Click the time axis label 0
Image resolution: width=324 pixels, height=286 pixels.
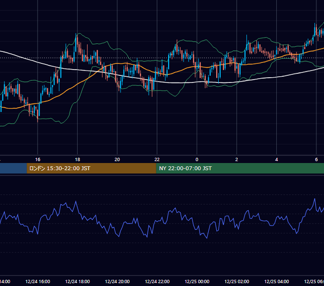[197, 160]
